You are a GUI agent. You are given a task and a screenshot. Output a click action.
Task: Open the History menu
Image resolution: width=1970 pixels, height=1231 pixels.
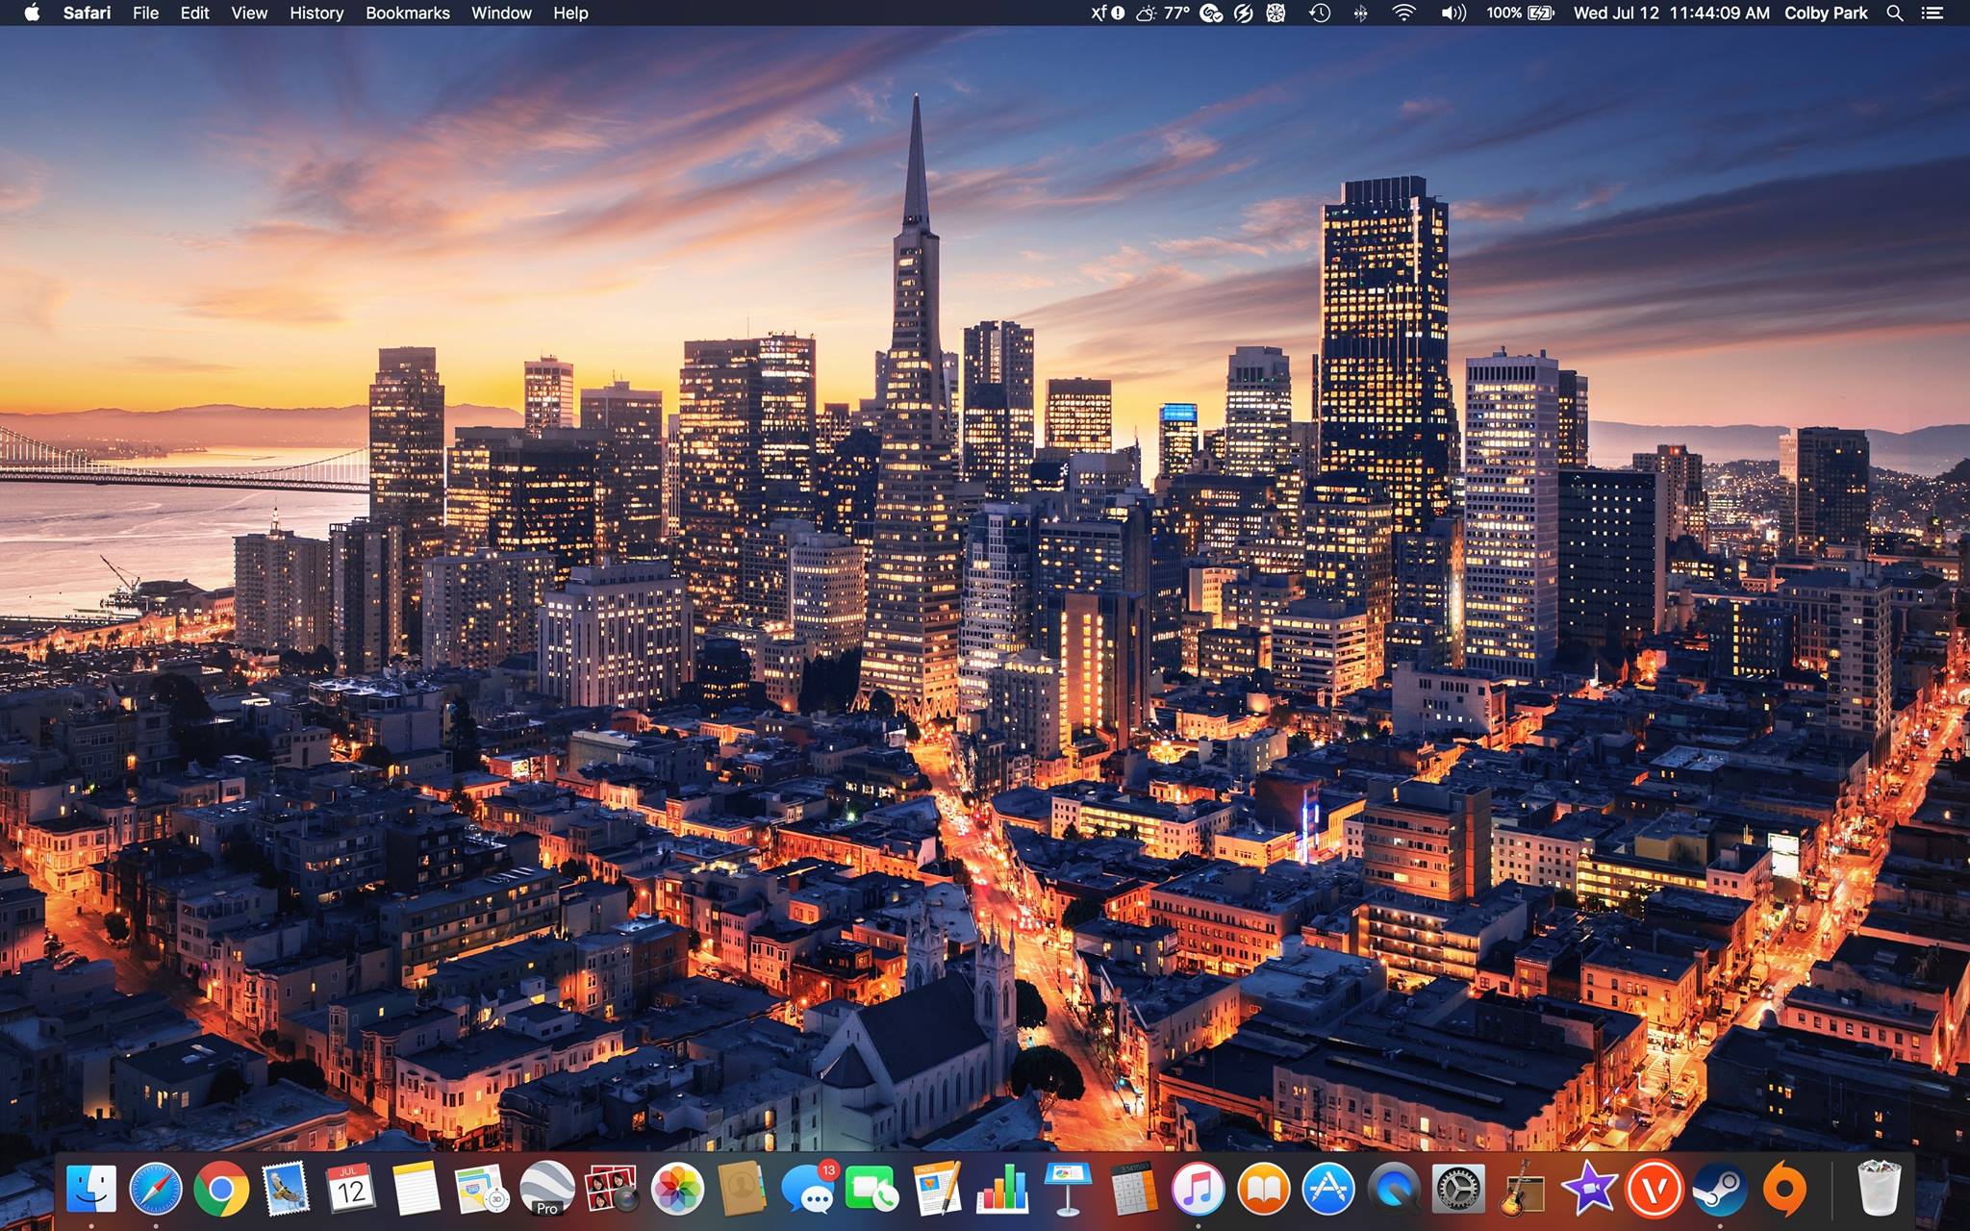[x=316, y=13]
